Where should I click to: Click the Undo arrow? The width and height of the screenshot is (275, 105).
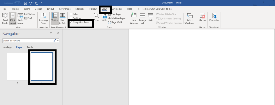(30, 3)
